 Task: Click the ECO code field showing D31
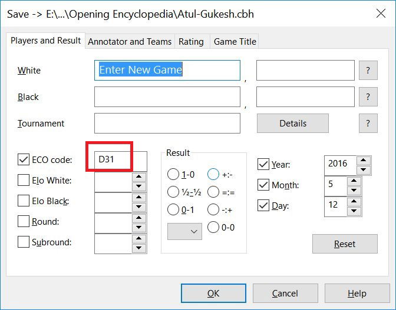[120, 159]
